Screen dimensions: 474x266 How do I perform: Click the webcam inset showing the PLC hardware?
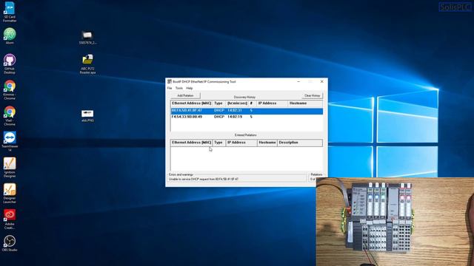[x=395, y=222]
